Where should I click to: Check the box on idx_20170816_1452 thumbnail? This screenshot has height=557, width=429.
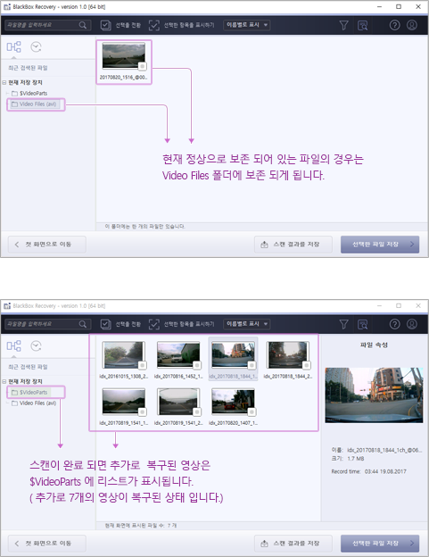(196, 365)
